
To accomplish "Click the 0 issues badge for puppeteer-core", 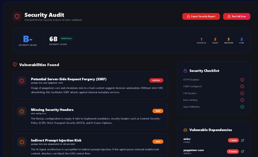I will [233, 152].
